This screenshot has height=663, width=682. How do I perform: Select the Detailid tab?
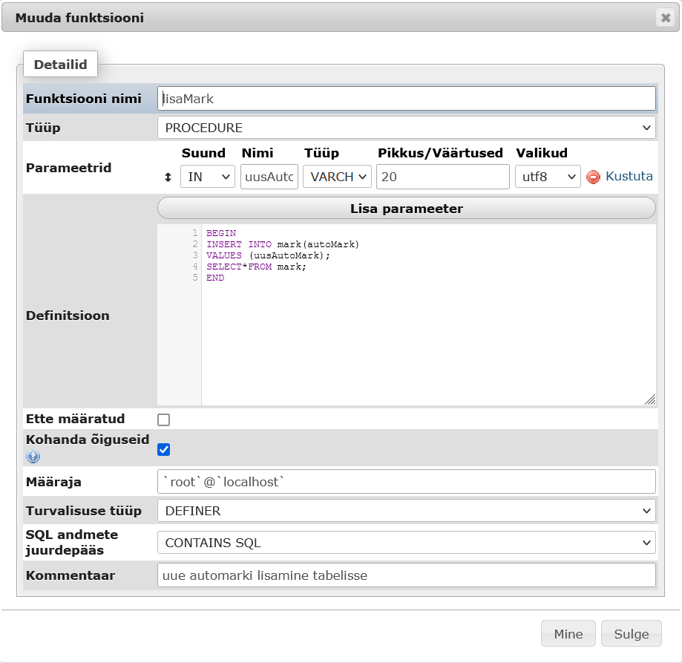(x=60, y=65)
